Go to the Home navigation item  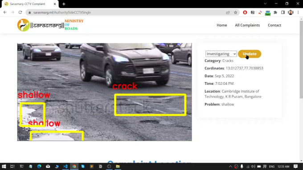[x=221, y=25]
